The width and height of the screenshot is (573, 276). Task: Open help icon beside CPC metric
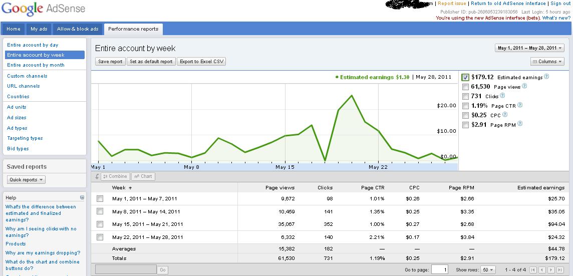pyautogui.click(x=505, y=114)
